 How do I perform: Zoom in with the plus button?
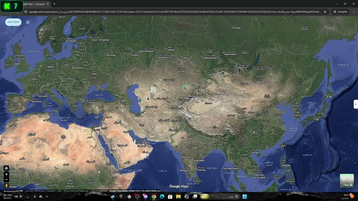coord(6,174)
